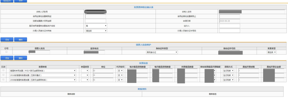Open 申请类型 dropdown in 增值税专用发票 row
The image size is (288, 99).
85,71
